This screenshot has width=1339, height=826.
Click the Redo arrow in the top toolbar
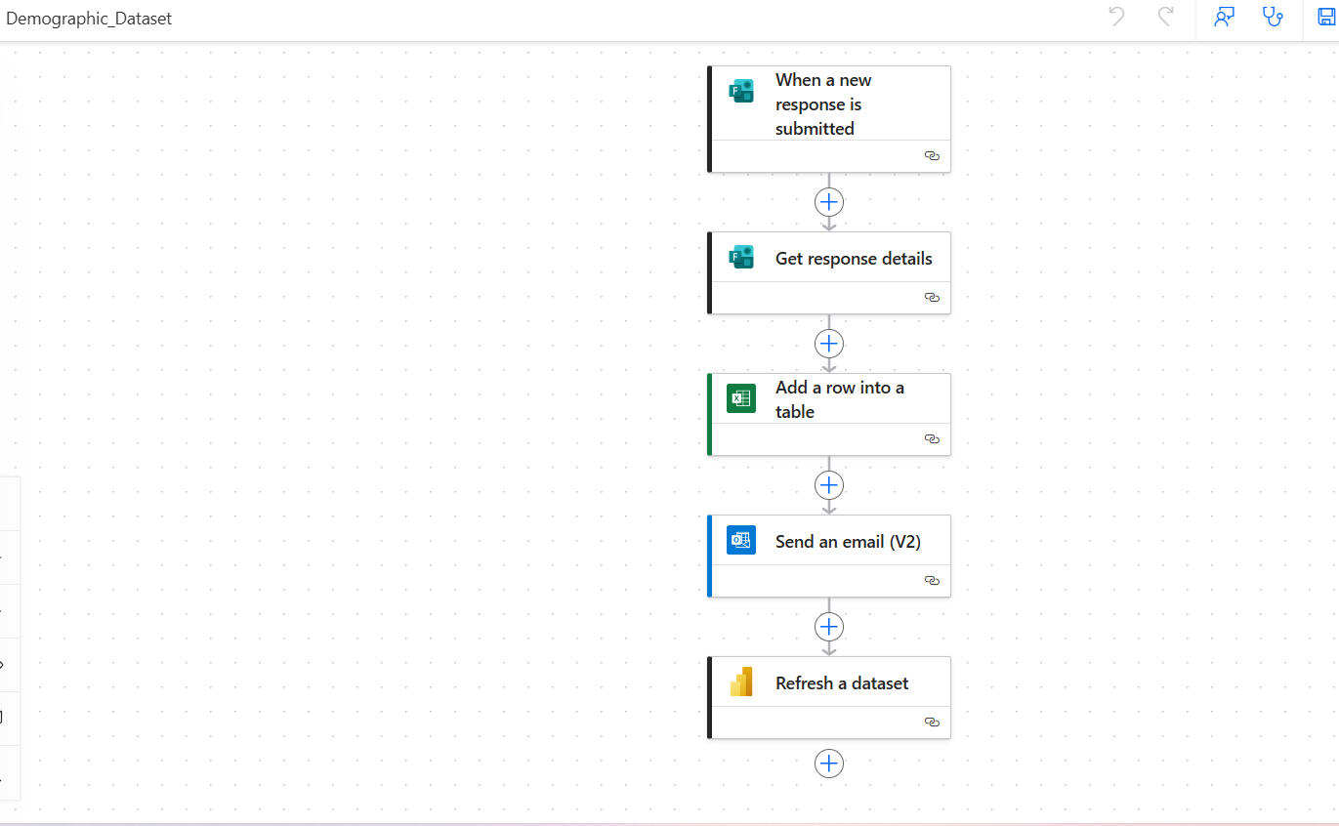click(1164, 18)
